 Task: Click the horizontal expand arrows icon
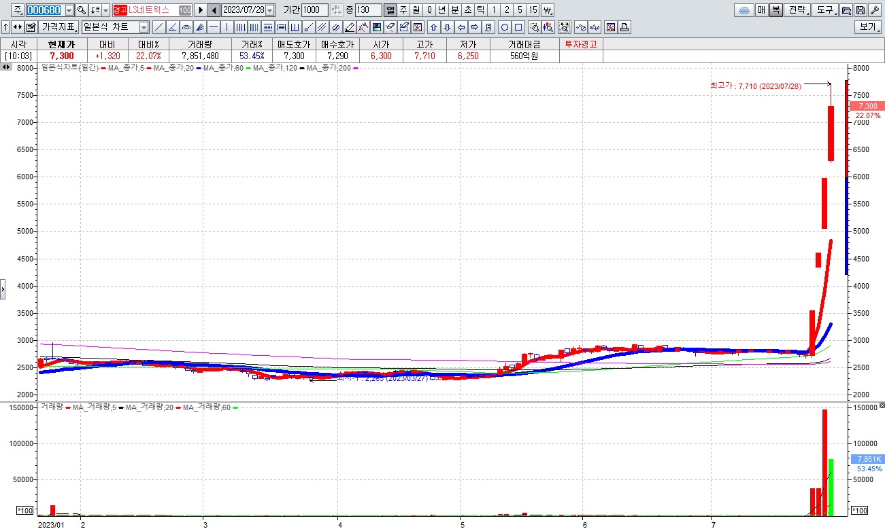pos(17,27)
